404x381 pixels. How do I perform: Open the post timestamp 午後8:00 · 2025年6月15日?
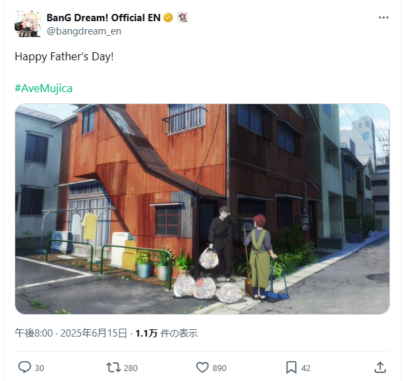[71, 333]
